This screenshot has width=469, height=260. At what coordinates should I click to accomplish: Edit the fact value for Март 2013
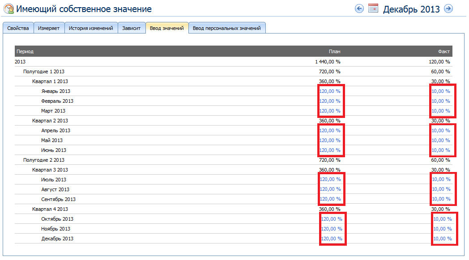coord(441,111)
